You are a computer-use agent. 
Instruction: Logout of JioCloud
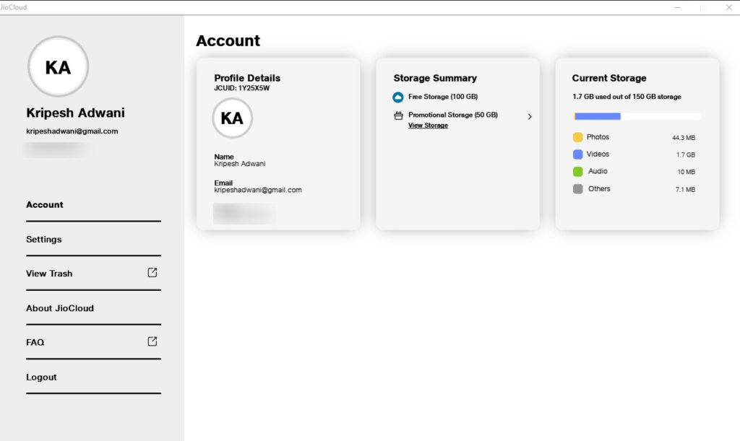(41, 377)
